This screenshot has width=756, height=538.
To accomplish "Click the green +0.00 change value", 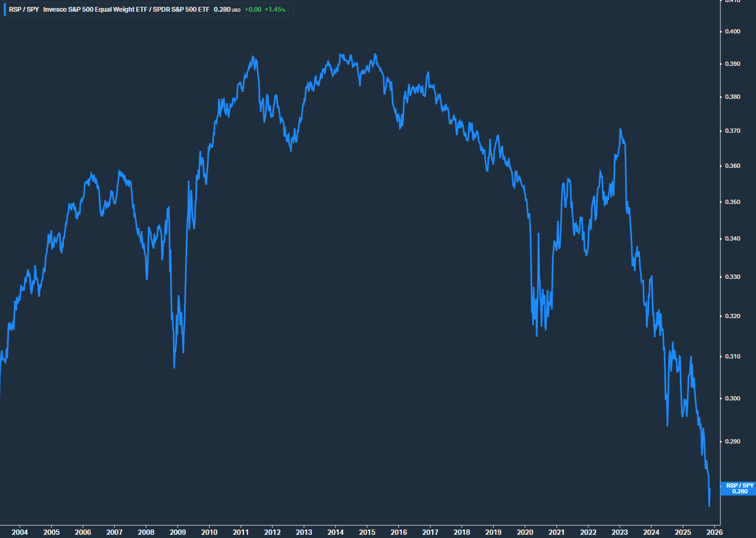I will tap(254, 9).
